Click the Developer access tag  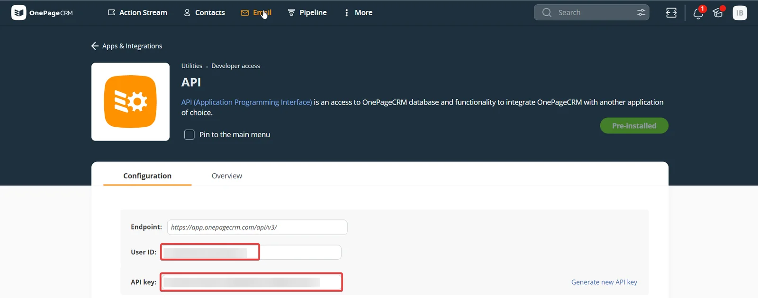235,66
